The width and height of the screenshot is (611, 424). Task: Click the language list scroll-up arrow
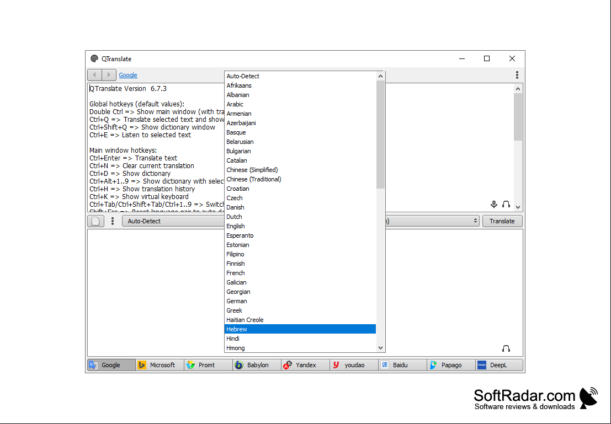pyautogui.click(x=380, y=76)
